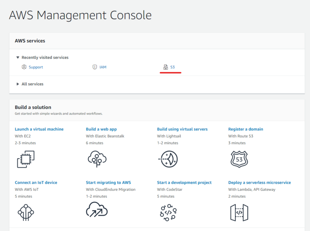Open Build using virtual servers link

coord(182,129)
